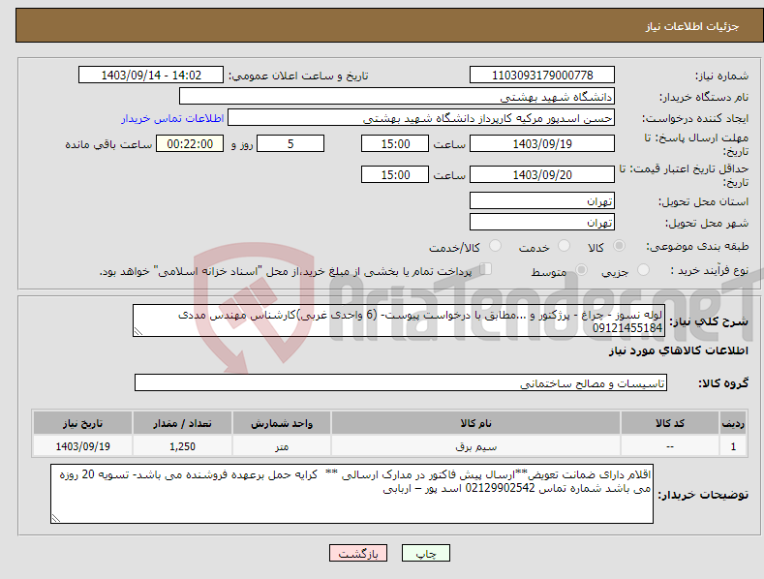The height and width of the screenshot is (579, 764).
Task: Click the request creator field حسن اسدپور
Action: [421, 118]
